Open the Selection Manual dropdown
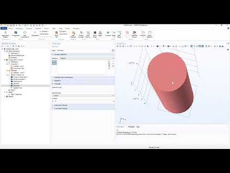The height and width of the screenshot is (173, 230). click(87, 58)
